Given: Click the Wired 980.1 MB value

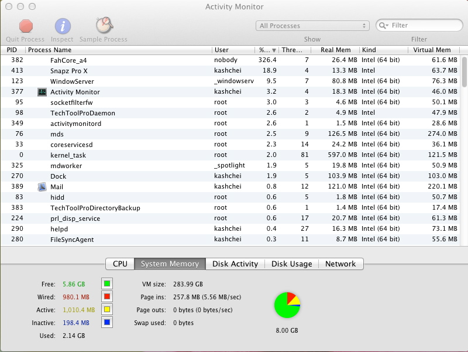Looking at the screenshot, I should point(76,297).
